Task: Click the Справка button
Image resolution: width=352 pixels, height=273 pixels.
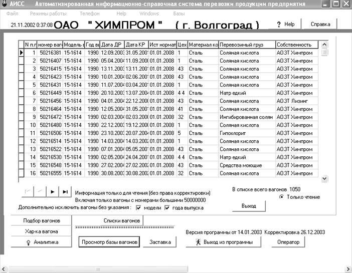Action: coord(320,24)
